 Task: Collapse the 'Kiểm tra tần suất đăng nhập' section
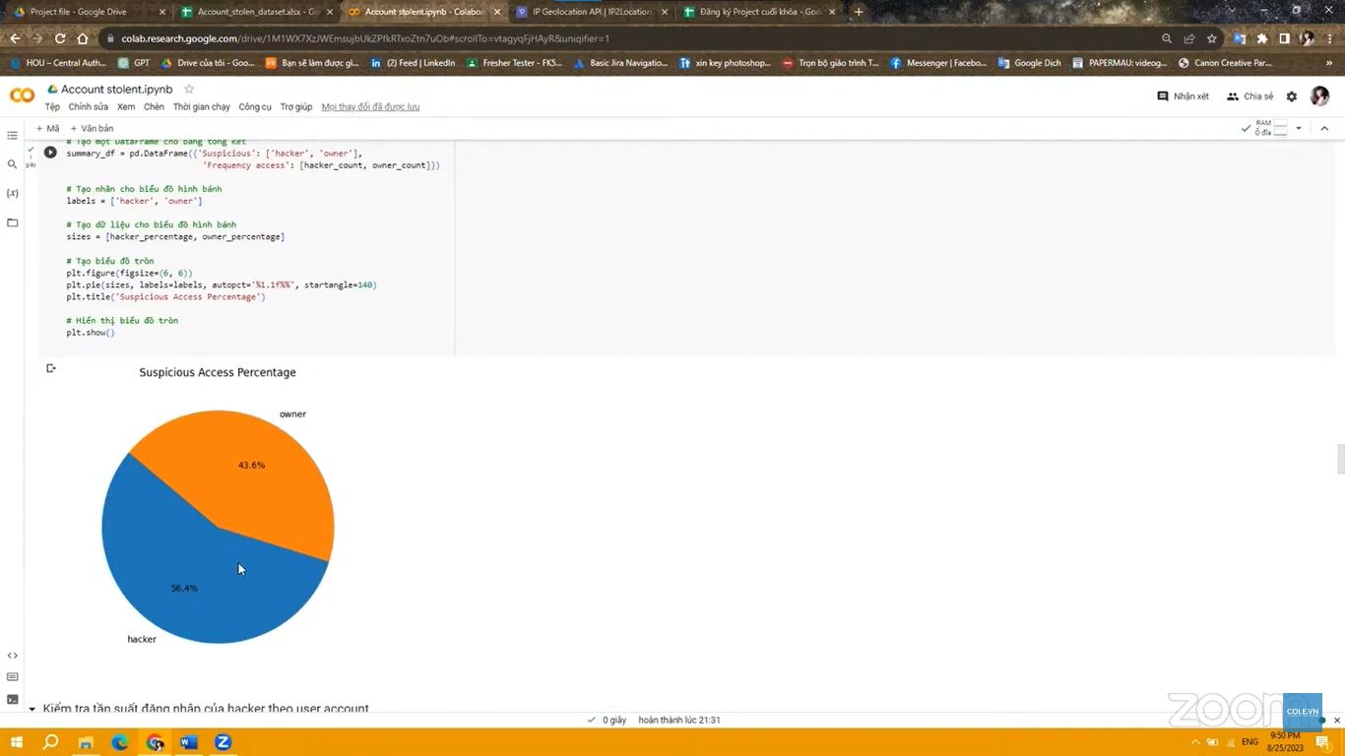pyautogui.click(x=32, y=709)
